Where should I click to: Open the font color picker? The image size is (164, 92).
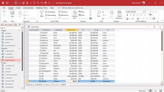127,18
